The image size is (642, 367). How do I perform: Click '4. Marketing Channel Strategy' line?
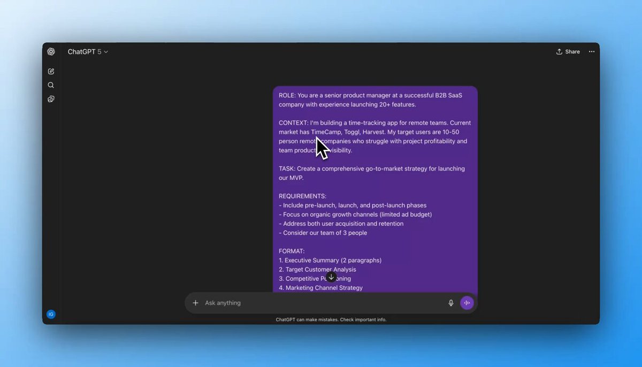(320, 288)
